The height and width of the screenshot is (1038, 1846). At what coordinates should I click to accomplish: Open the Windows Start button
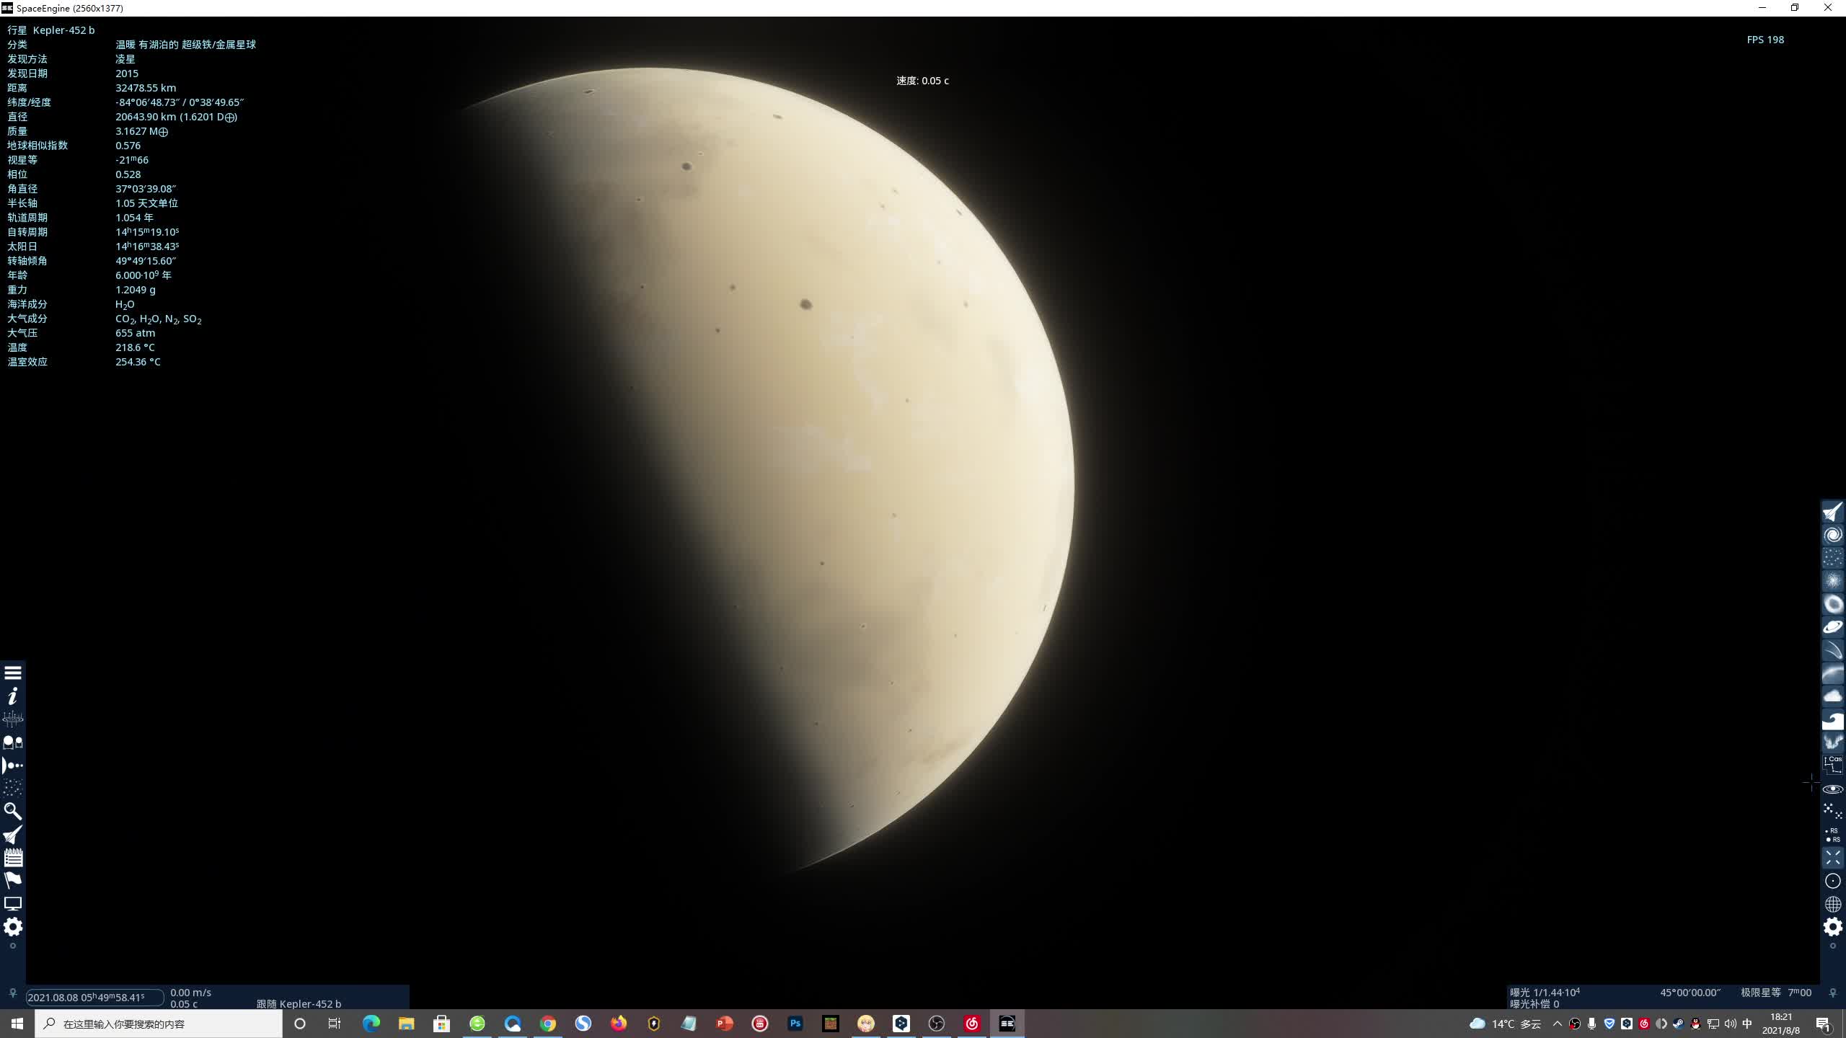pos(17,1024)
